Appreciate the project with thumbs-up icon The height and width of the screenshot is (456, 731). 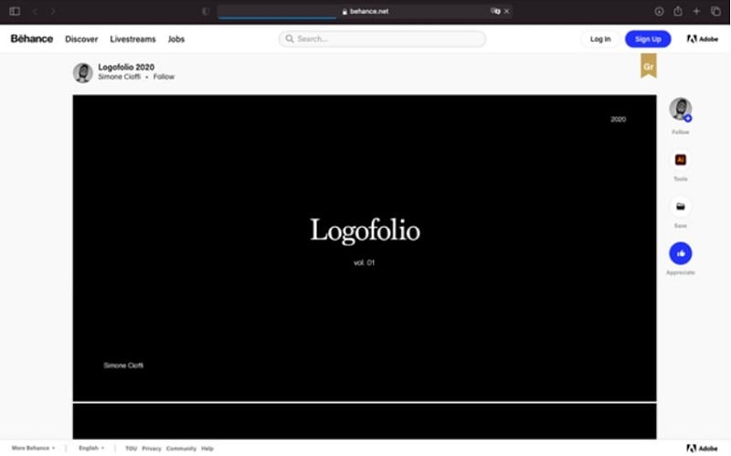coord(681,254)
